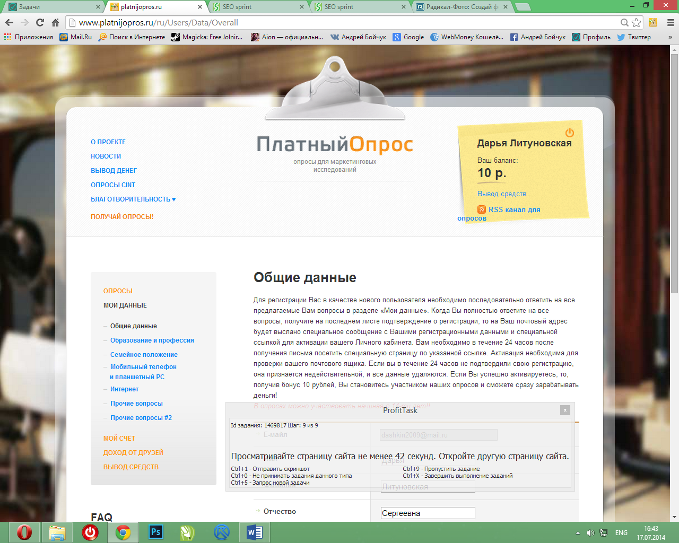Switch the ENG input language indicator

click(x=621, y=533)
